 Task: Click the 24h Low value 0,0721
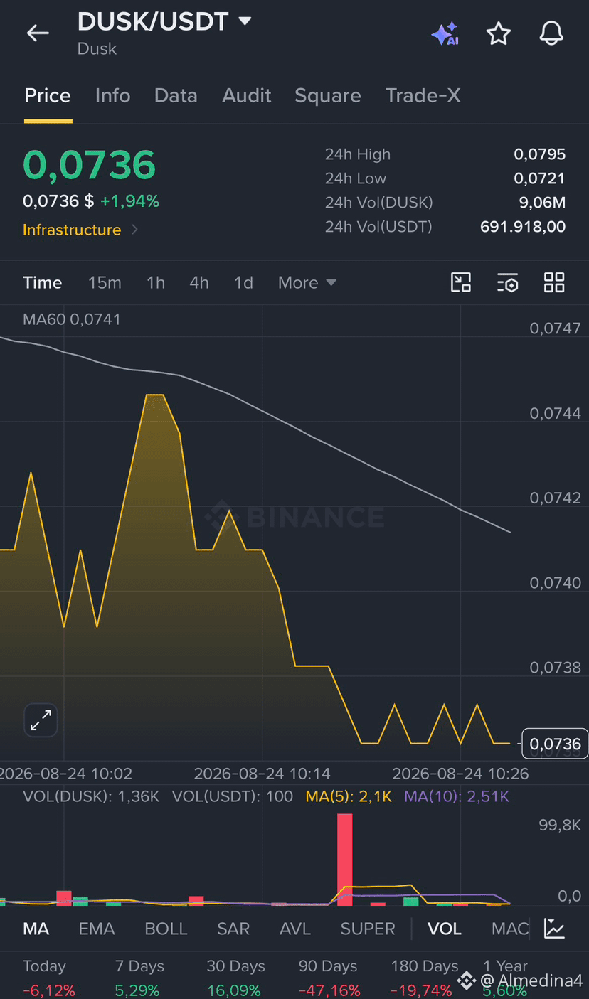click(540, 178)
